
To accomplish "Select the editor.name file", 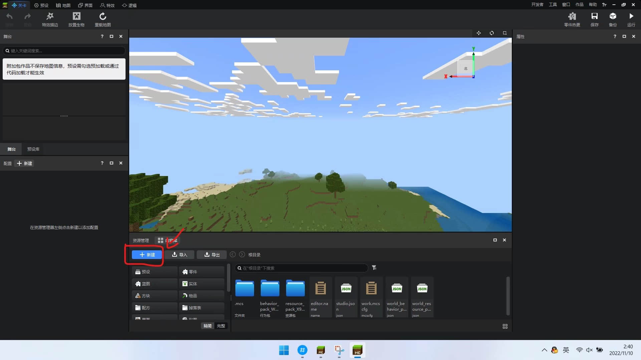I will (x=320, y=297).
